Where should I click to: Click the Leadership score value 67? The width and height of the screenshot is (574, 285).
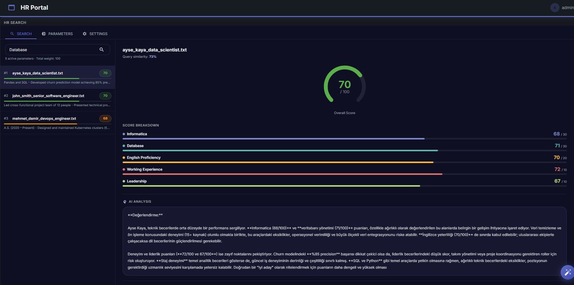click(557, 181)
